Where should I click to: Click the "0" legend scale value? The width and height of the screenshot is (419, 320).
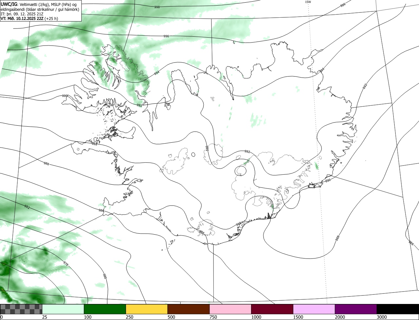[x=1, y=317]
